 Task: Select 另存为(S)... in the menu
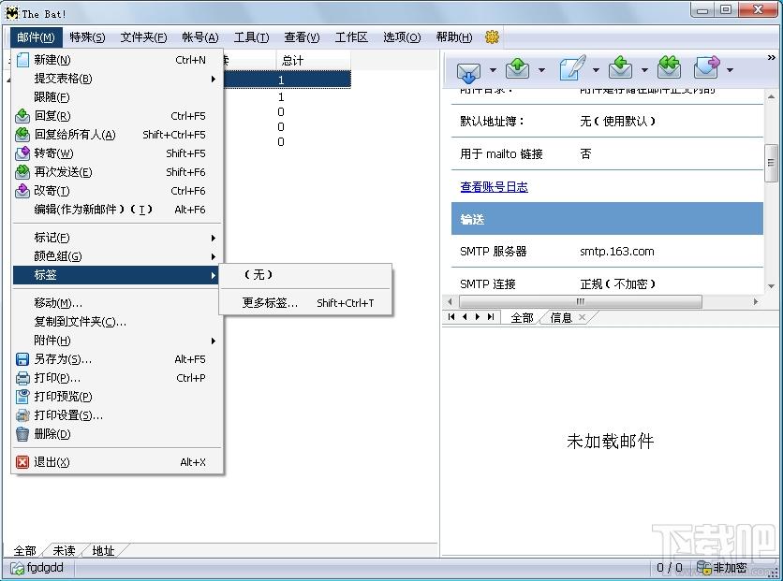click(x=63, y=359)
